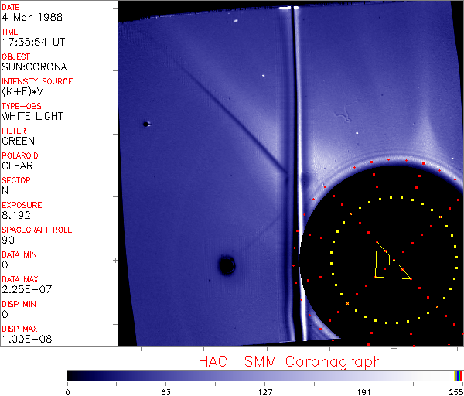This screenshot has height=396, width=464.
Task: Click the "2.25E-07" data max value
Action: pos(21,289)
